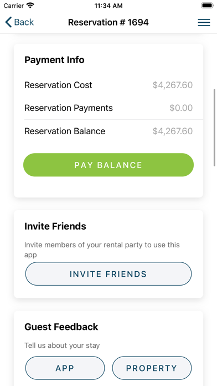Tap the 'Tell us about your stay' text
This screenshot has width=217, height=386.
(x=62, y=346)
